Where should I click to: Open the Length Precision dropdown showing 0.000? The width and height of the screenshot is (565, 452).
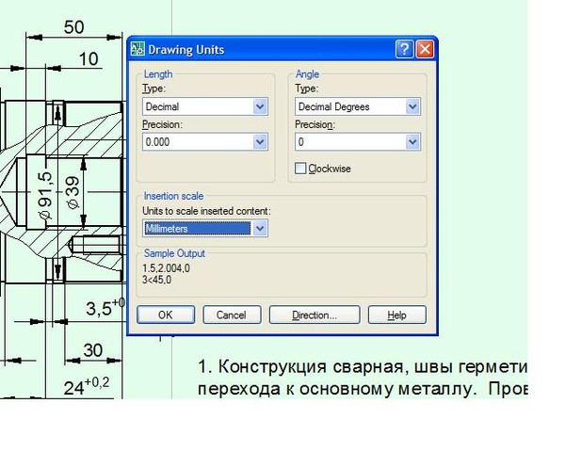click(x=205, y=141)
